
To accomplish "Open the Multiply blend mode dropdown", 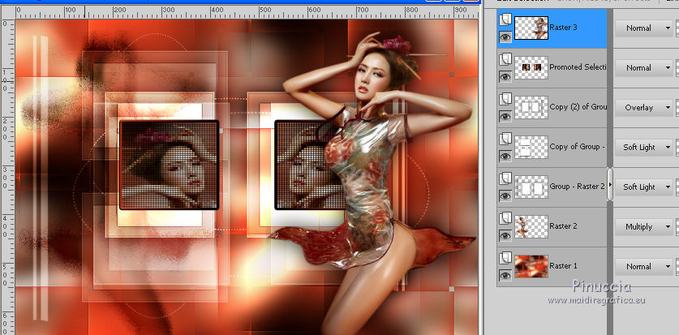I will coord(643,227).
